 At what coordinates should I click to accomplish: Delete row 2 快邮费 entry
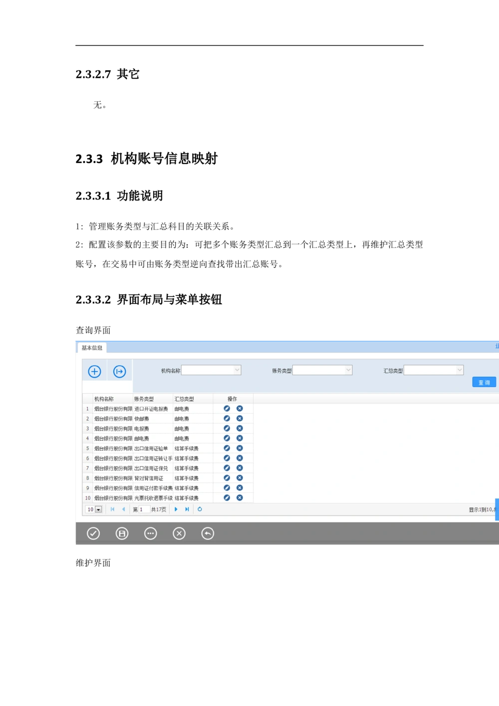coord(240,419)
